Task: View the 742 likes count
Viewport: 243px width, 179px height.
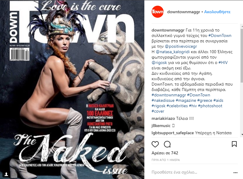Action: click(x=165, y=153)
